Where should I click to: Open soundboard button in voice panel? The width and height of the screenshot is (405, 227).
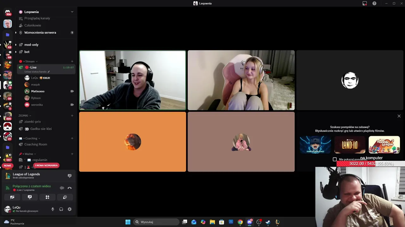pos(65,197)
